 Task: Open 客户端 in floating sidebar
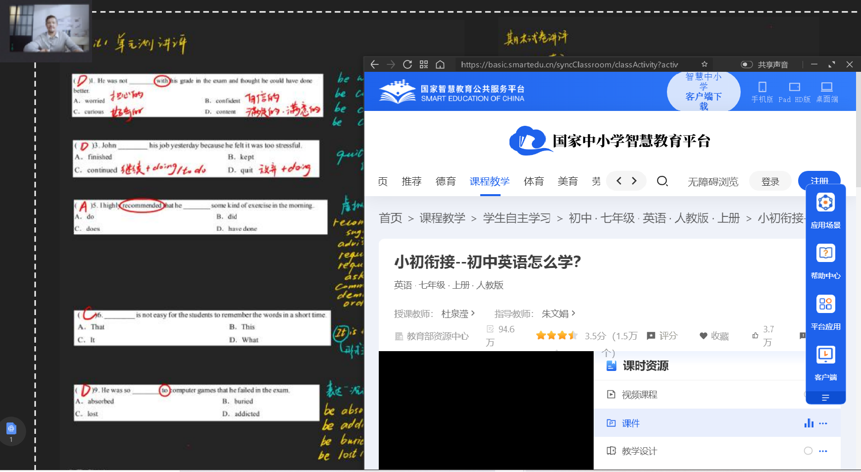pos(825,363)
